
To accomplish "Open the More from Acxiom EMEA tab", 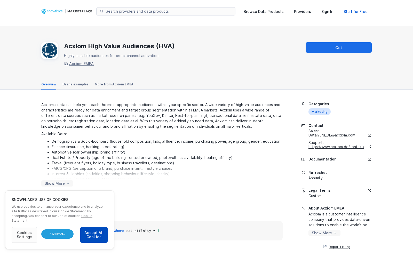I will coord(114,84).
